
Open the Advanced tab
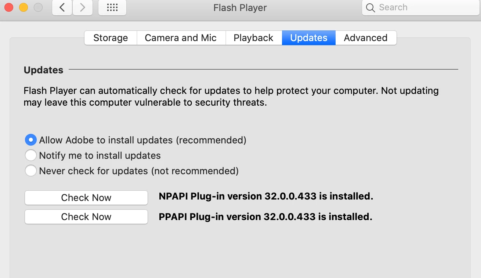pos(366,38)
